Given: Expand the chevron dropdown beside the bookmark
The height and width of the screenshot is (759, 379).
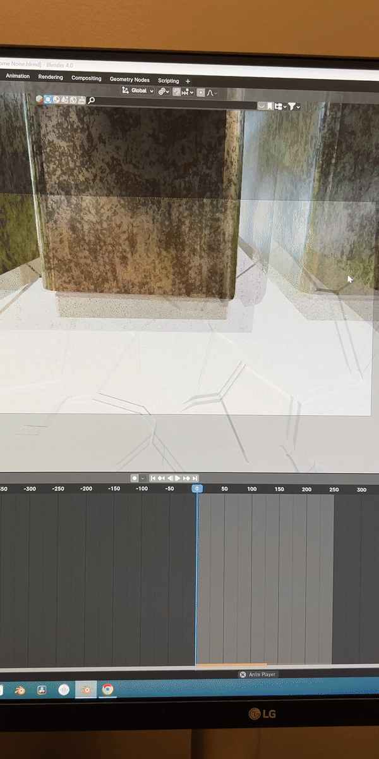Looking at the screenshot, I should [261, 106].
